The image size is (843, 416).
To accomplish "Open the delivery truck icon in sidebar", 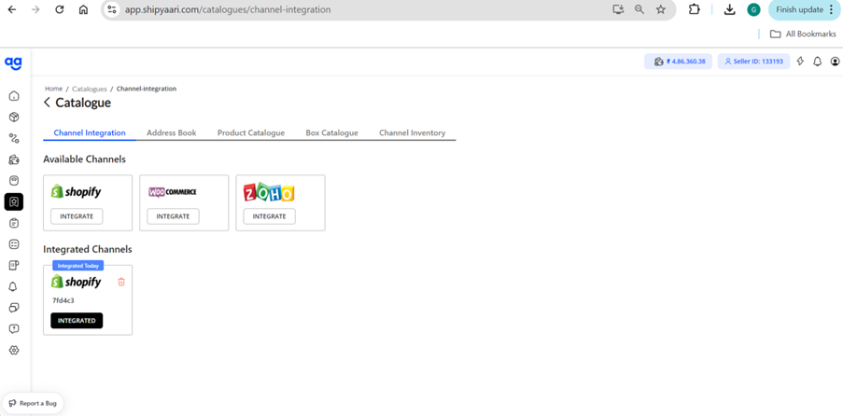I will coord(14,159).
